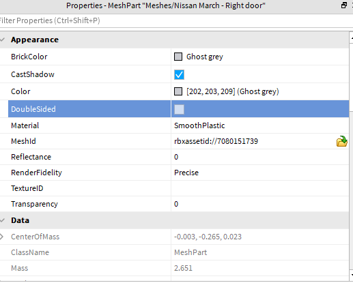Click the empty TextureID value field
This screenshot has height=283, width=353.
[x=260, y=188]
